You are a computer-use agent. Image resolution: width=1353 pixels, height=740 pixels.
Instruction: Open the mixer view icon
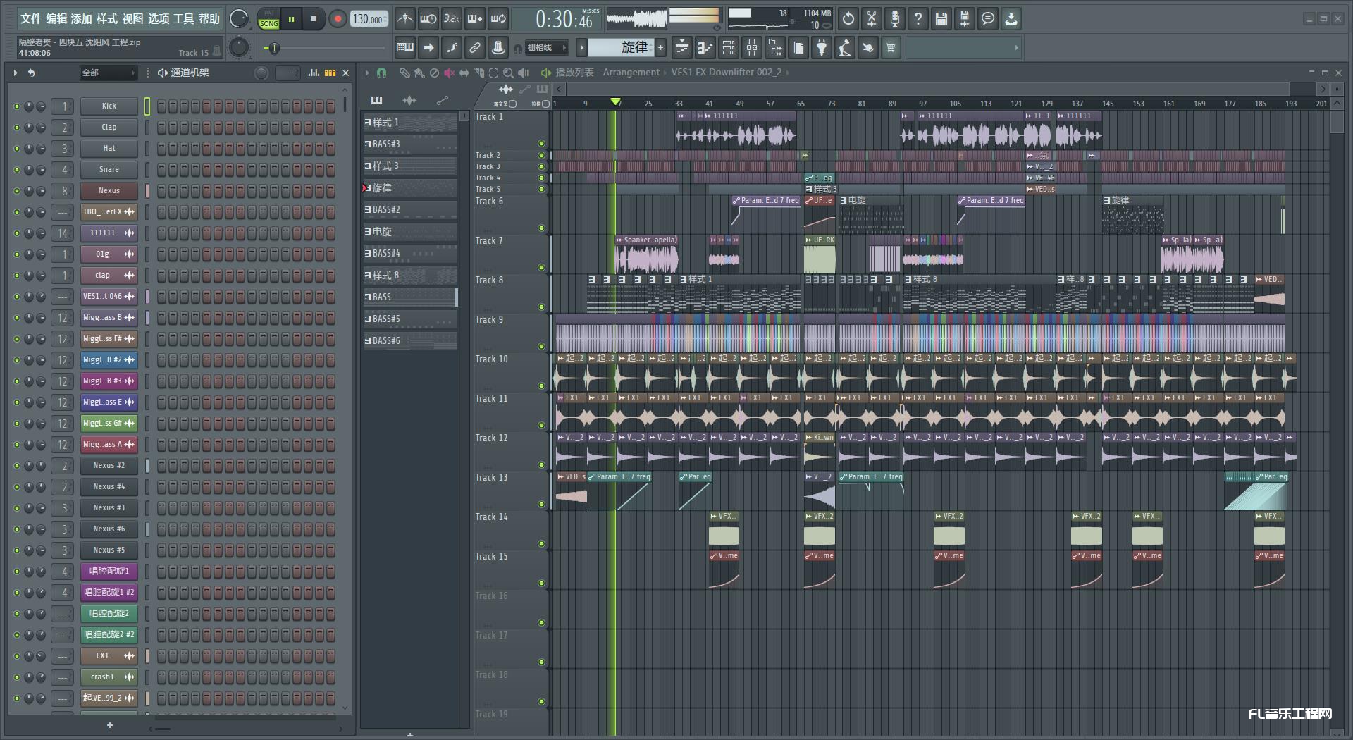pos(752,48)
